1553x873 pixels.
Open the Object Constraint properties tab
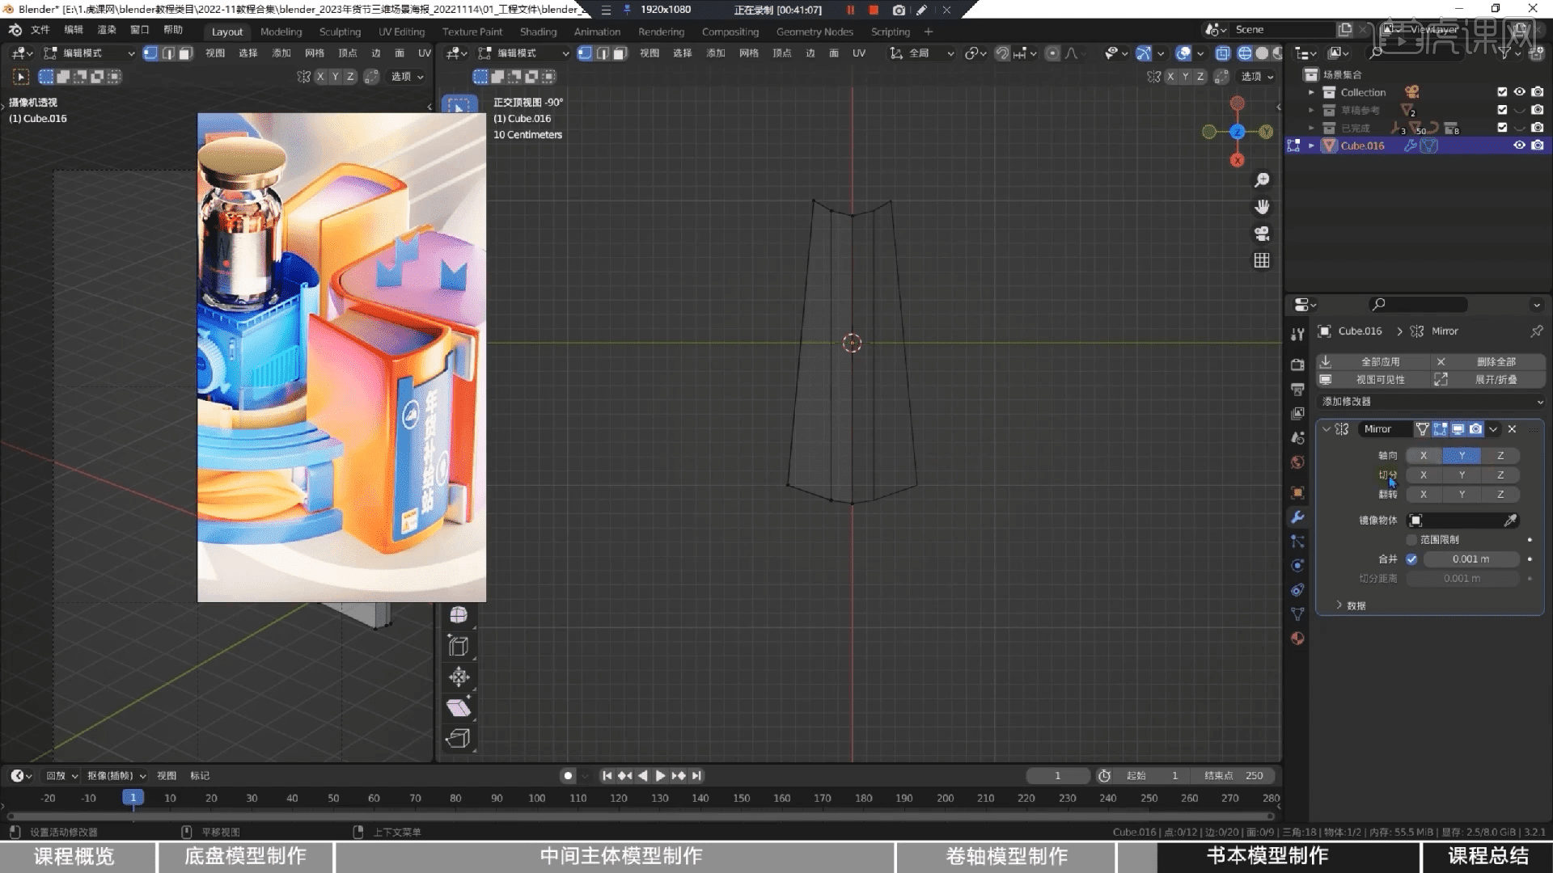(x=1297, y=590)
